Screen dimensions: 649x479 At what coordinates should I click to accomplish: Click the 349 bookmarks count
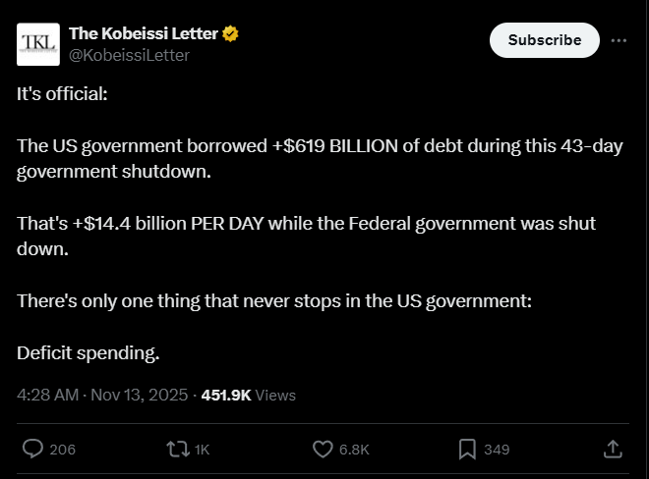coord(497,450)
